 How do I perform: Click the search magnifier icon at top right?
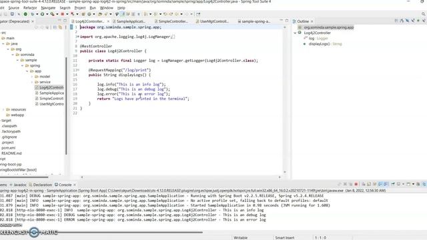(423, 14)
